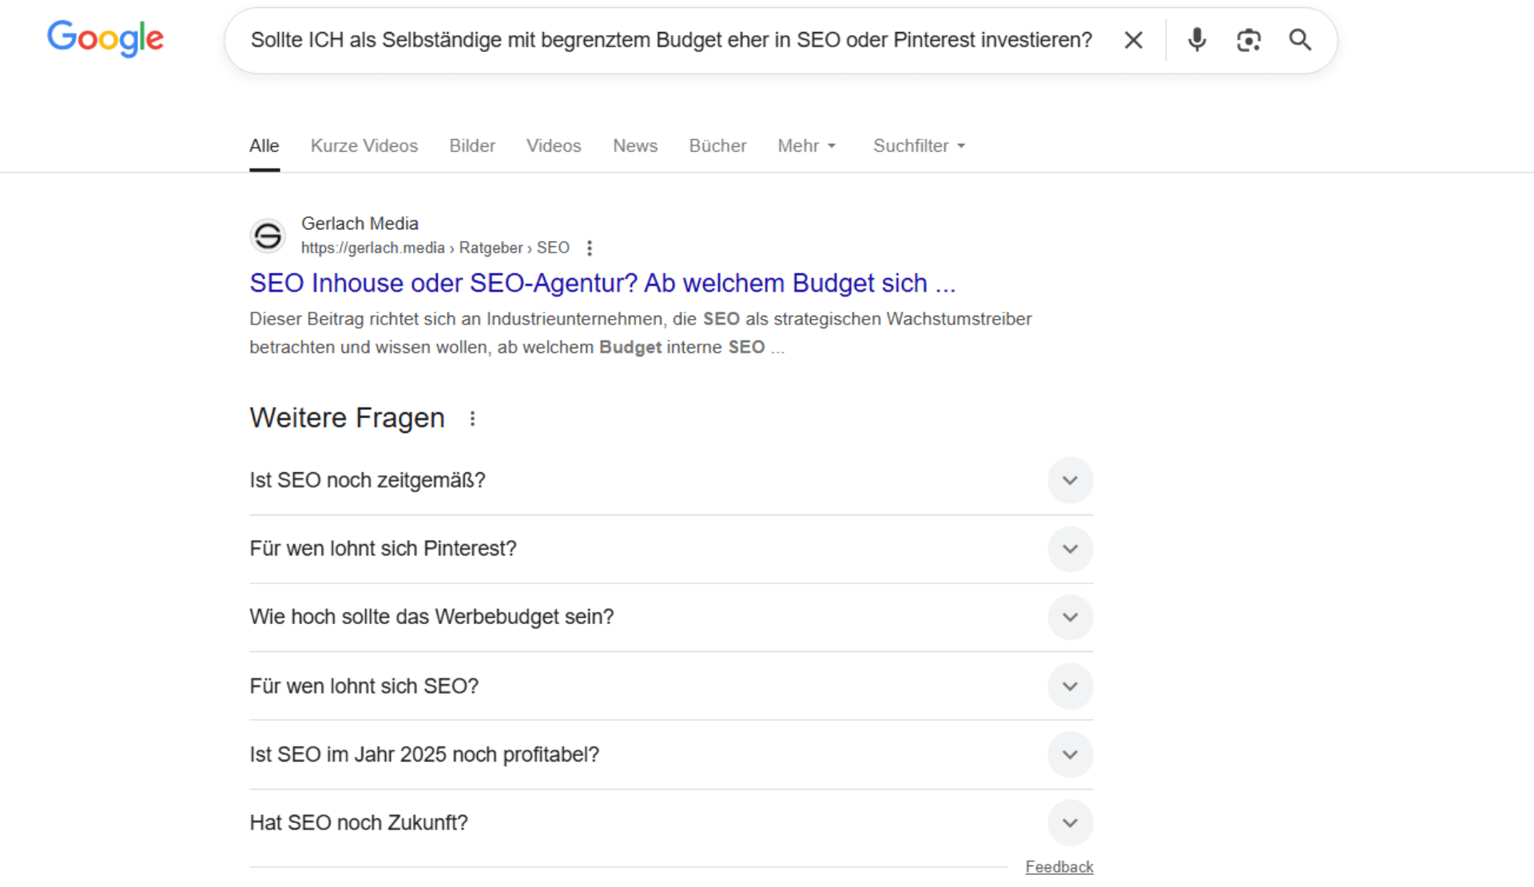Expand 'Für wen lohnt sich Pinterest?'
This screenshot has height=887, width=1534.
1071,549
